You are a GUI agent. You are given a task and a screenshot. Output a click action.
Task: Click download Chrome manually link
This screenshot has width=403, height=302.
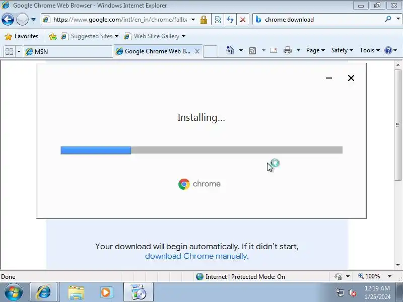coord(196,256)
